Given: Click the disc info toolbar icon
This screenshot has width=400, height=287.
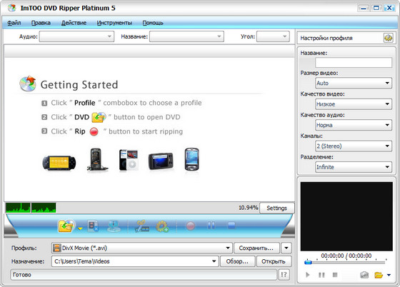Looking at the screenshot, I should (114, 226).
